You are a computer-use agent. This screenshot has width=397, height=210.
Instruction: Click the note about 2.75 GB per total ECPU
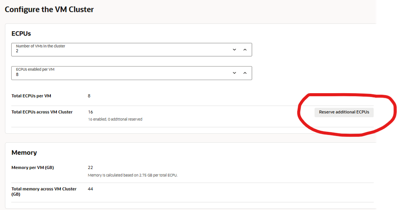[x=133, y=175]
